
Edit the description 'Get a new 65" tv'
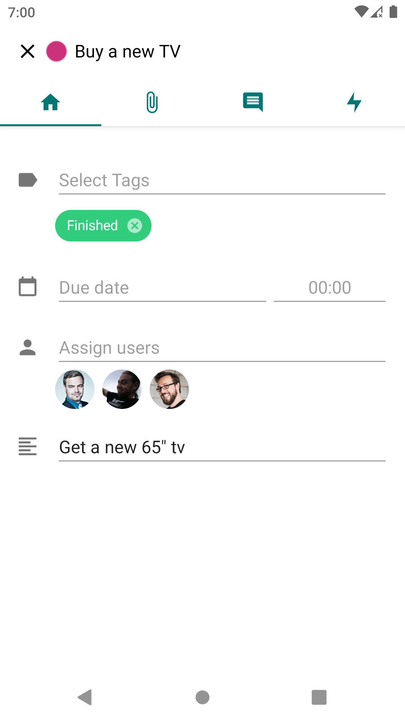tap(222, 447)
